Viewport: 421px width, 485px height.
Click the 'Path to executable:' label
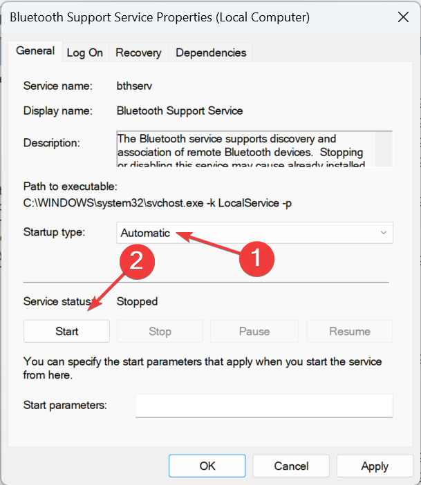click(71, 187)
